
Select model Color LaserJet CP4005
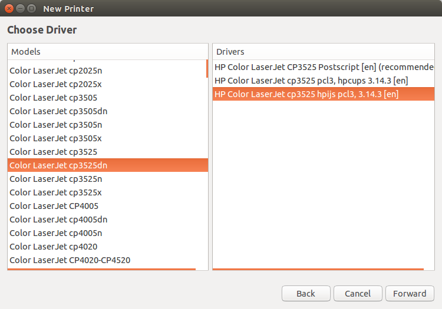107,206
